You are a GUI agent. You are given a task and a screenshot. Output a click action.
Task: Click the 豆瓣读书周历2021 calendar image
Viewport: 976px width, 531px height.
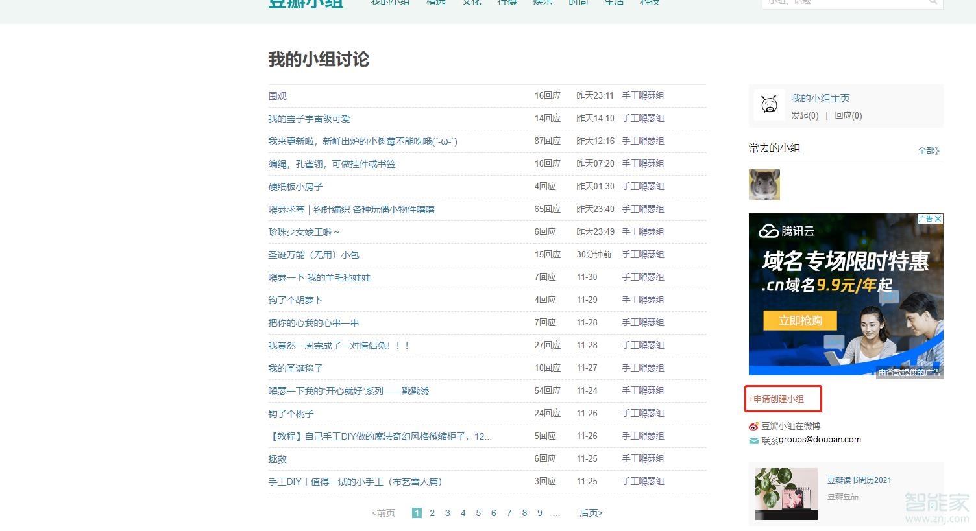click(786, 494)
